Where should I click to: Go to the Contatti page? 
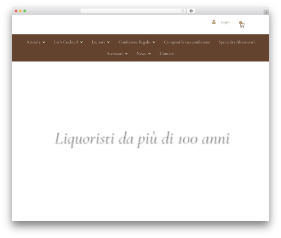click(167, 53)
